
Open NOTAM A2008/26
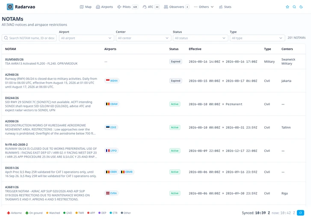pyautogui.click(x=12, y=121)
